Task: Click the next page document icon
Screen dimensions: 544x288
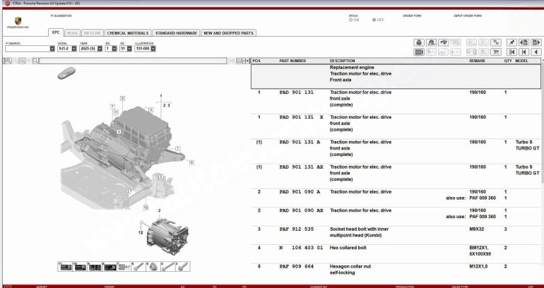Action: (x=536, y=42)
